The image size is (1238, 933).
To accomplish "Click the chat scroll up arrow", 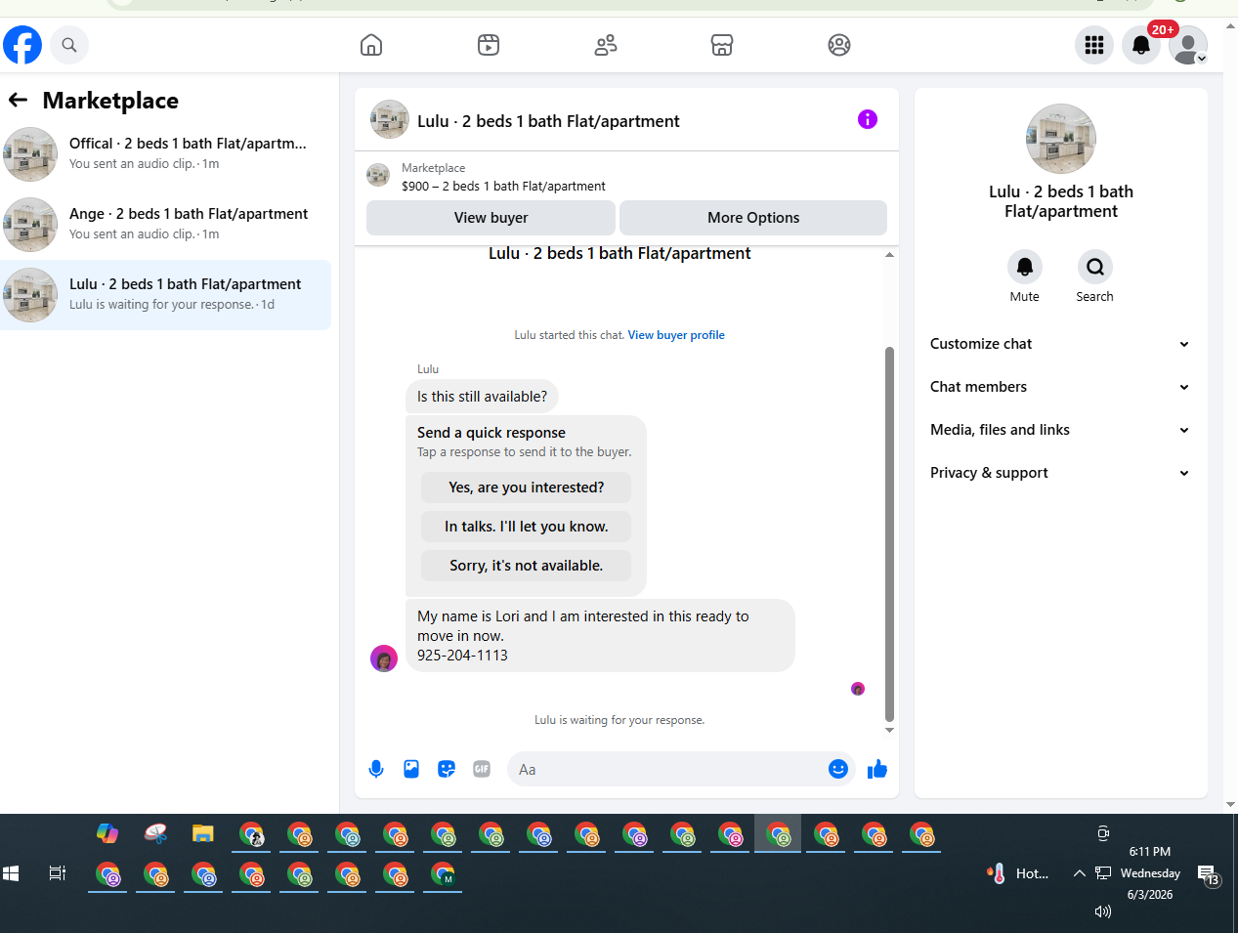I will [x=889, y=254].
